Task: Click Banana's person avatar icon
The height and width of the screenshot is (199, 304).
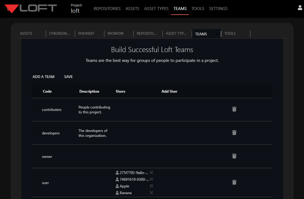Action: [x=117, y=193]
